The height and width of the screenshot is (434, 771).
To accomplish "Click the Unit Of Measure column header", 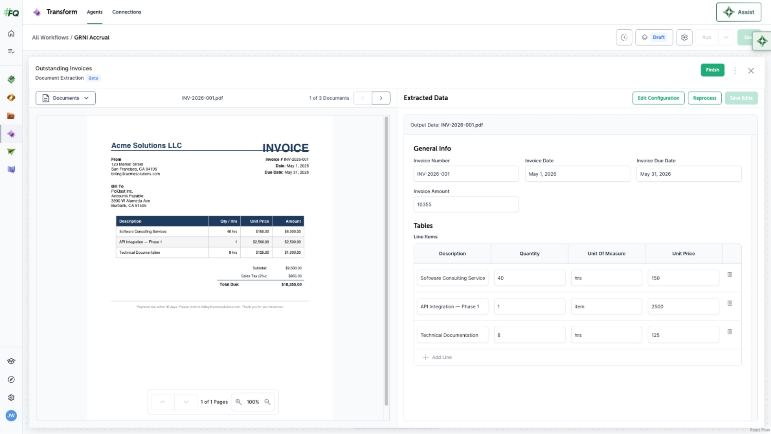I will pos(606,253).
